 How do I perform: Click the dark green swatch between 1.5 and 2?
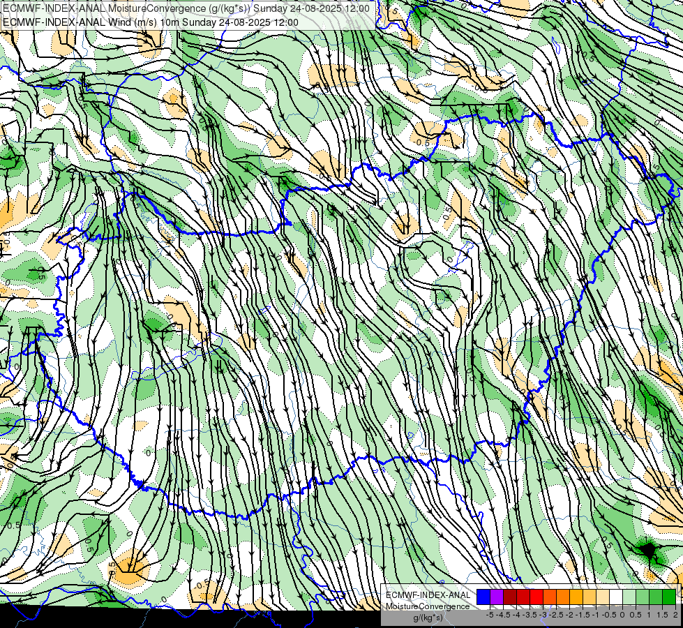point(669,597)
